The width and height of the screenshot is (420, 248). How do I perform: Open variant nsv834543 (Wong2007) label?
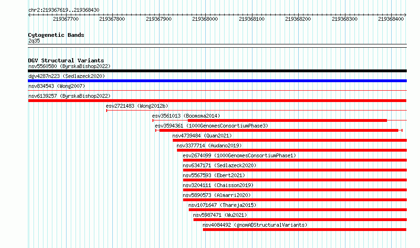coord(57,86)
